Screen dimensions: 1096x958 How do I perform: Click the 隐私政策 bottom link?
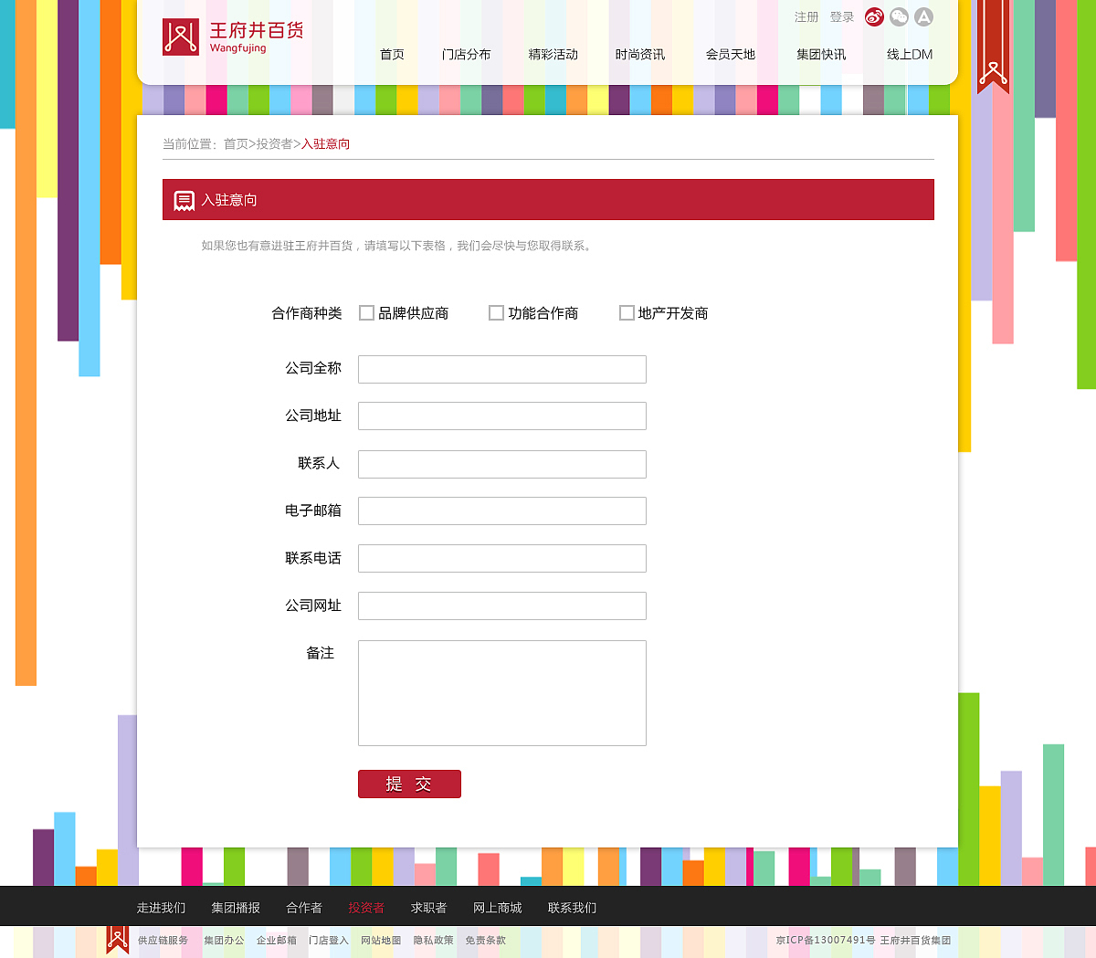[x=433, y=941]
